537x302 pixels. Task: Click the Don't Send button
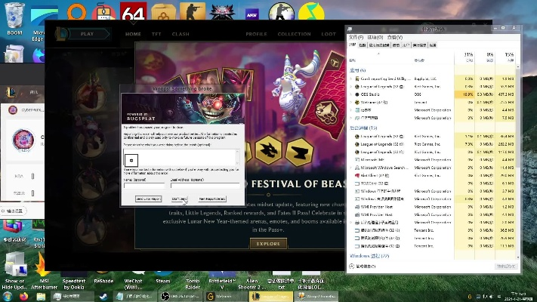(x=180, y=199)
